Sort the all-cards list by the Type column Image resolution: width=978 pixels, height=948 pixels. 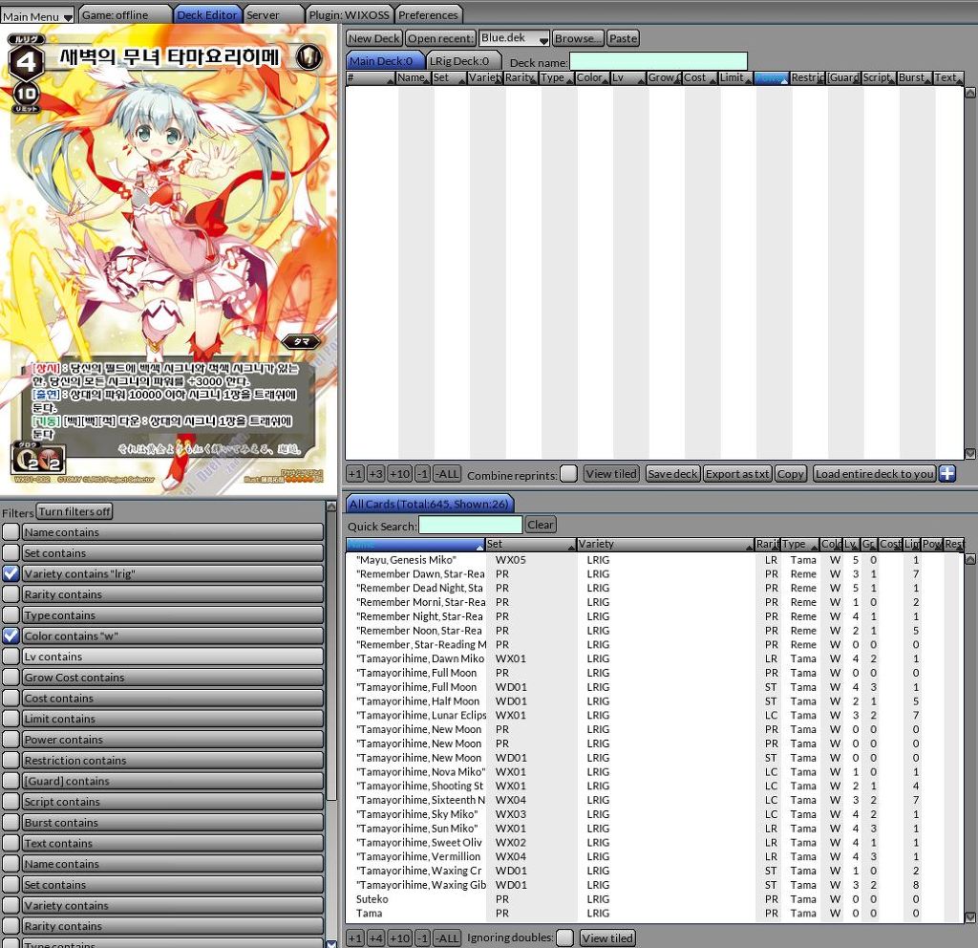(799, 544)
